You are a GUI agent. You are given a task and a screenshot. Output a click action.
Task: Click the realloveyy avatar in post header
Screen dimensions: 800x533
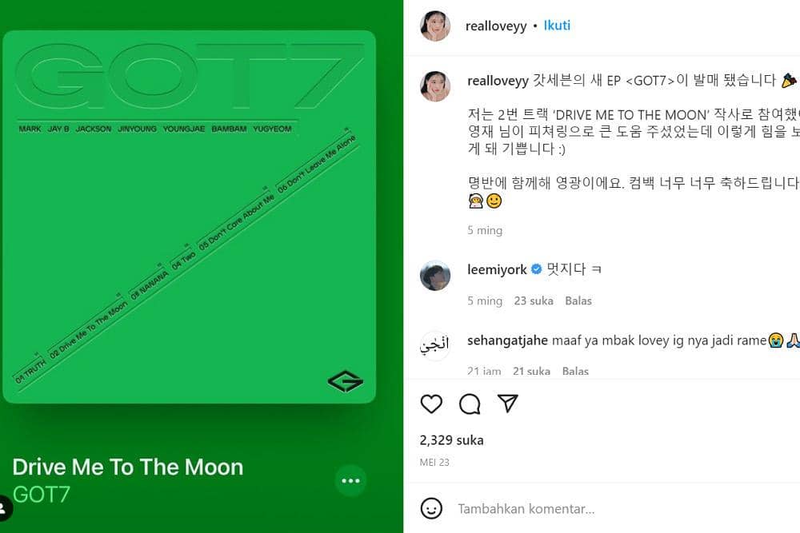435,26
